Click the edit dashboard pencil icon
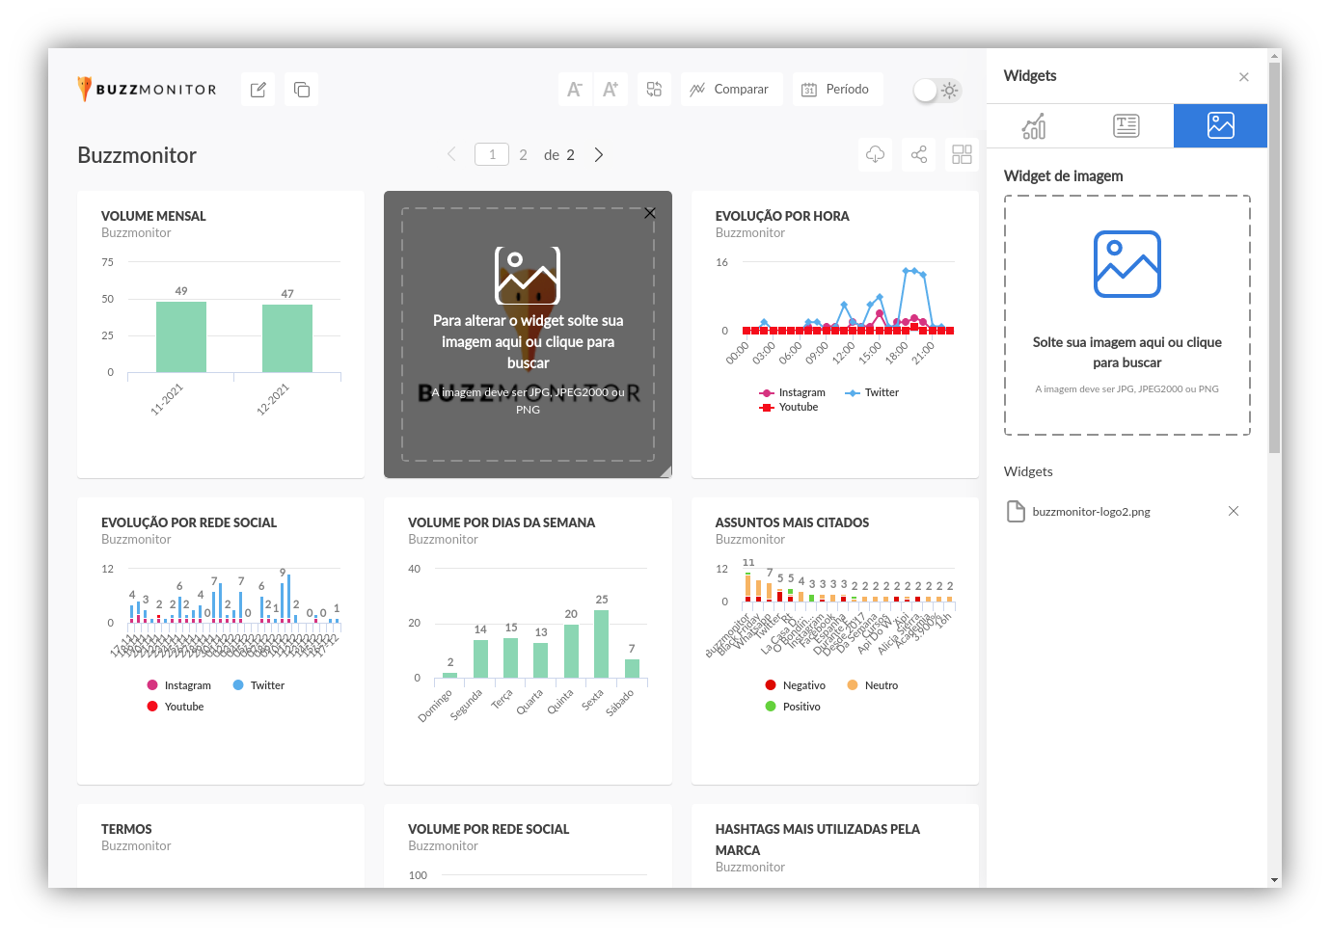Screen dimensions: 1330x936 [258, 90]
